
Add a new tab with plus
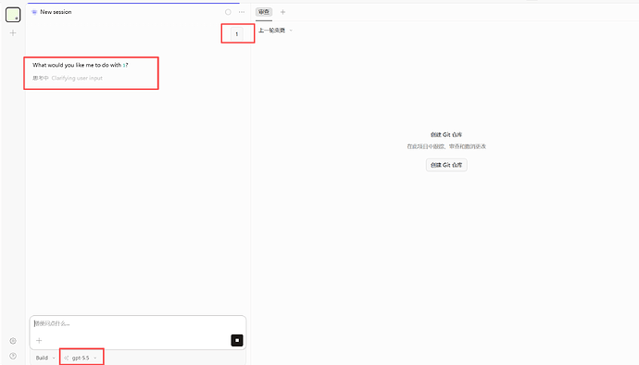(282, 12)
